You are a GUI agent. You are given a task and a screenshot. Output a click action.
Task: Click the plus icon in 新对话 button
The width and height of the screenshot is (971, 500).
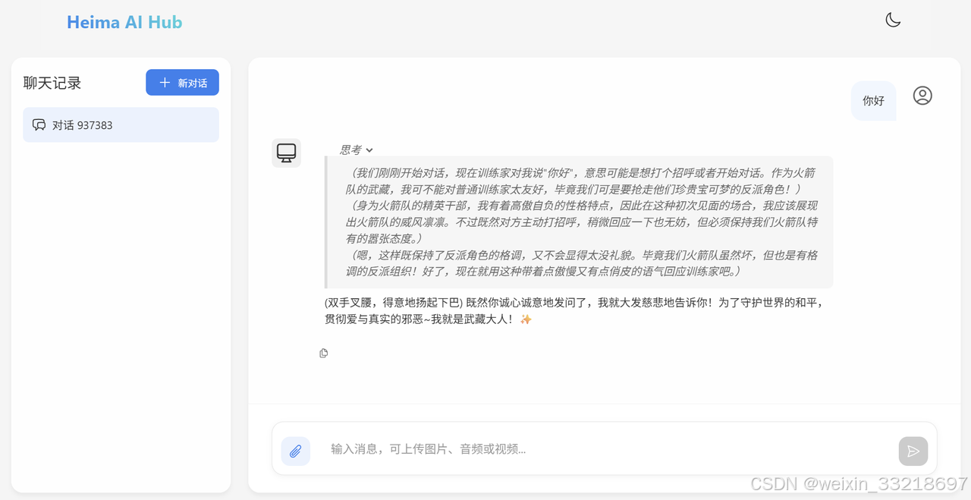[165, 83]
